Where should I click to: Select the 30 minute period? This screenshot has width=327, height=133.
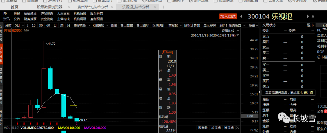(x=41, y=25)
